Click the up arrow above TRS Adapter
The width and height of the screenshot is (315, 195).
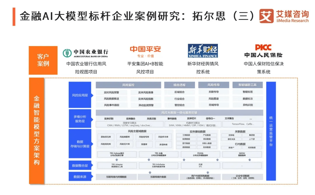tap(117, 160)
